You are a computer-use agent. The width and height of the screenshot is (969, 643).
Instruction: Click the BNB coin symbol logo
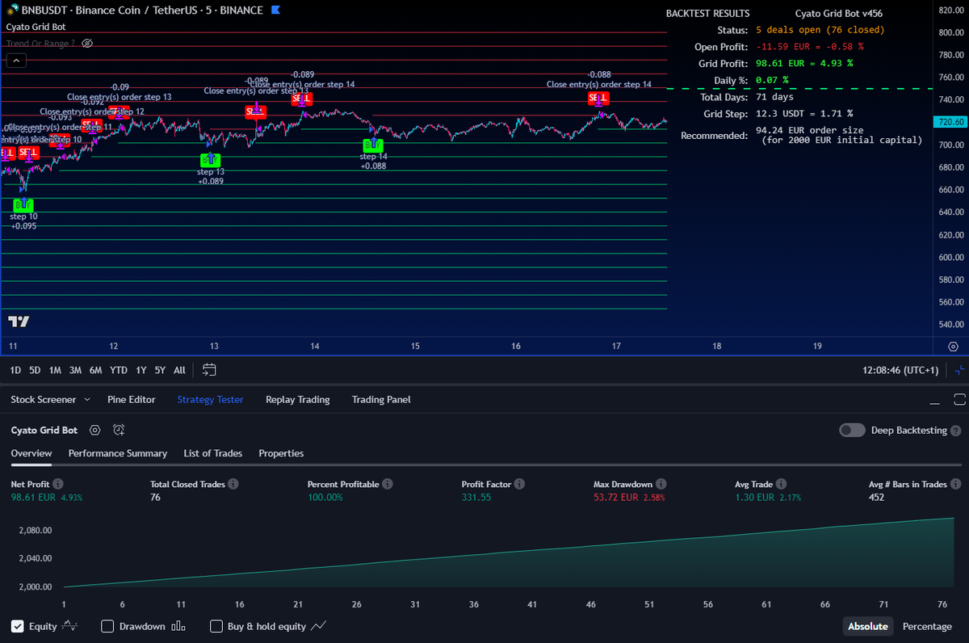click(13, 11)
